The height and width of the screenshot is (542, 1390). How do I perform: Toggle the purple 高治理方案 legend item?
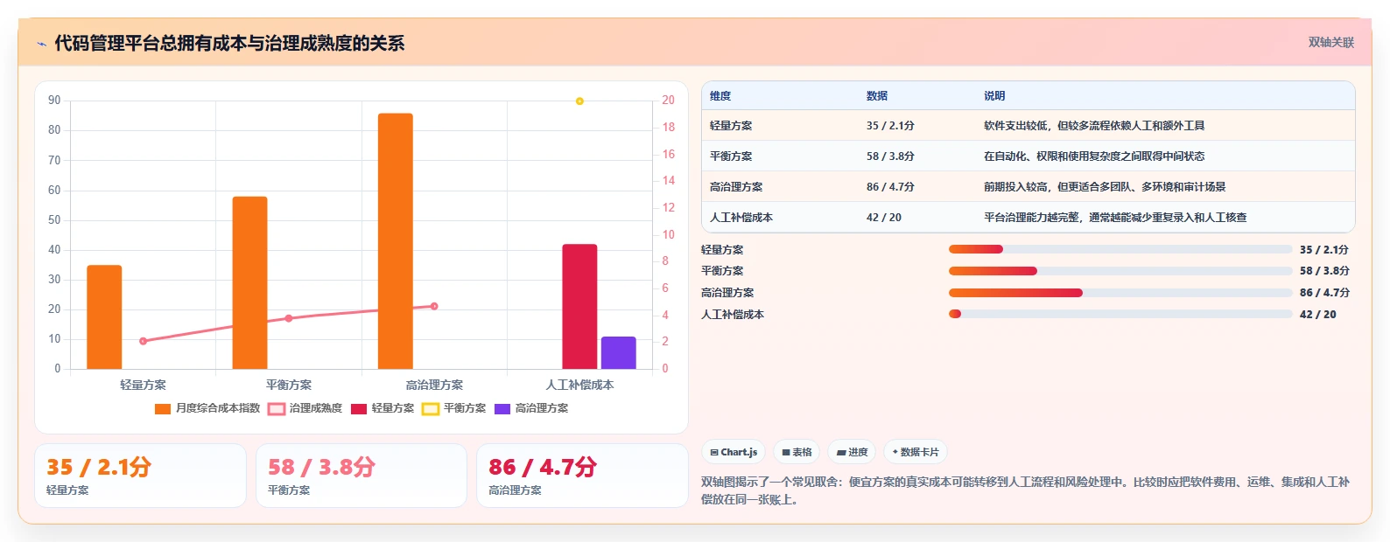531,408
